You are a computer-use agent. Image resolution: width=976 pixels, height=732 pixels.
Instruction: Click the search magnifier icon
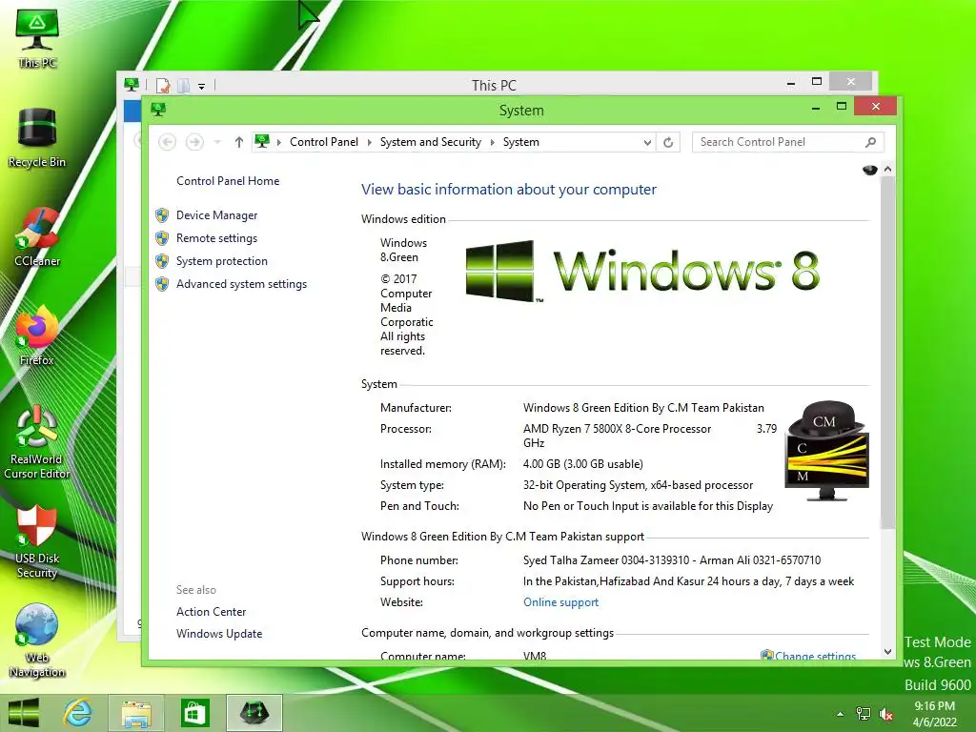click(871, 142)
